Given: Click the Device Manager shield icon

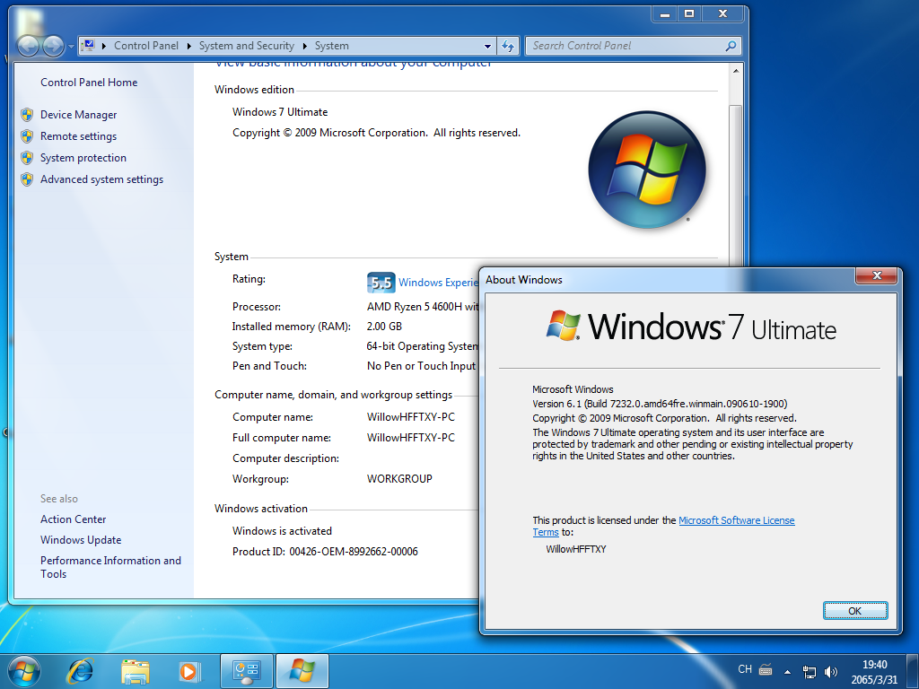Looking at the screenshot, I should [27, 115].
